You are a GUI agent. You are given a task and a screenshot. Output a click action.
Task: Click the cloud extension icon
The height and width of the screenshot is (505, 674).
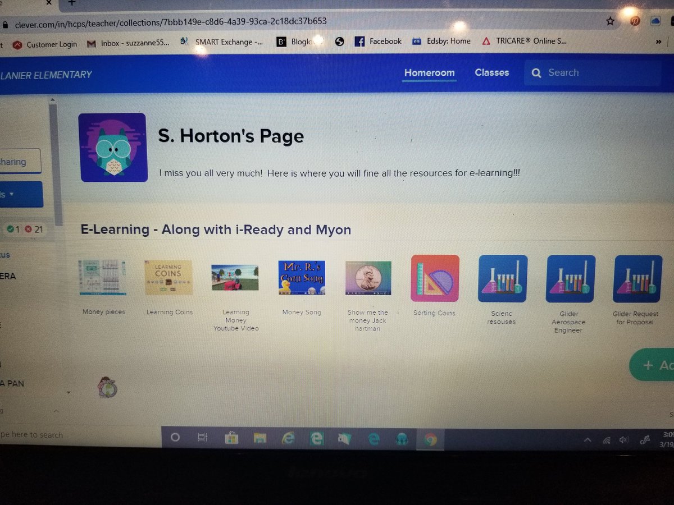click(x=655, y=21)
